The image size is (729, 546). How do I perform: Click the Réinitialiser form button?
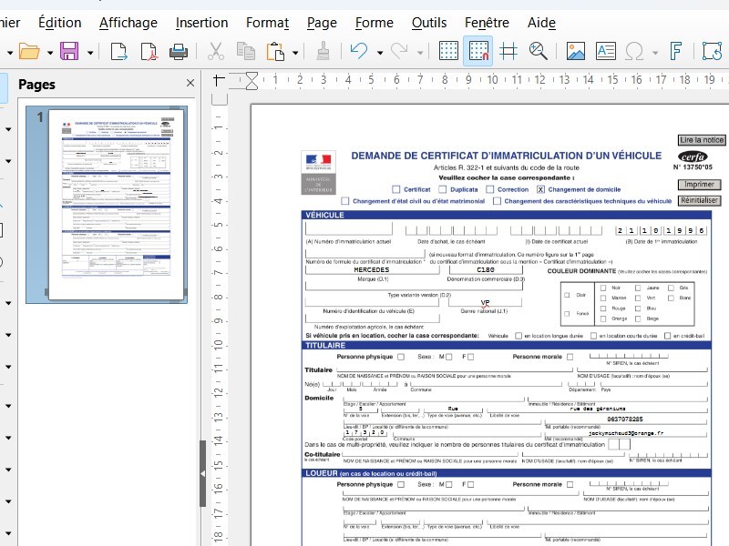click(700, 200)
